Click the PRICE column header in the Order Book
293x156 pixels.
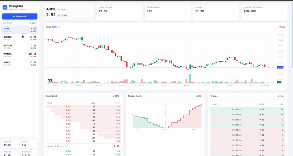[49, 103]
